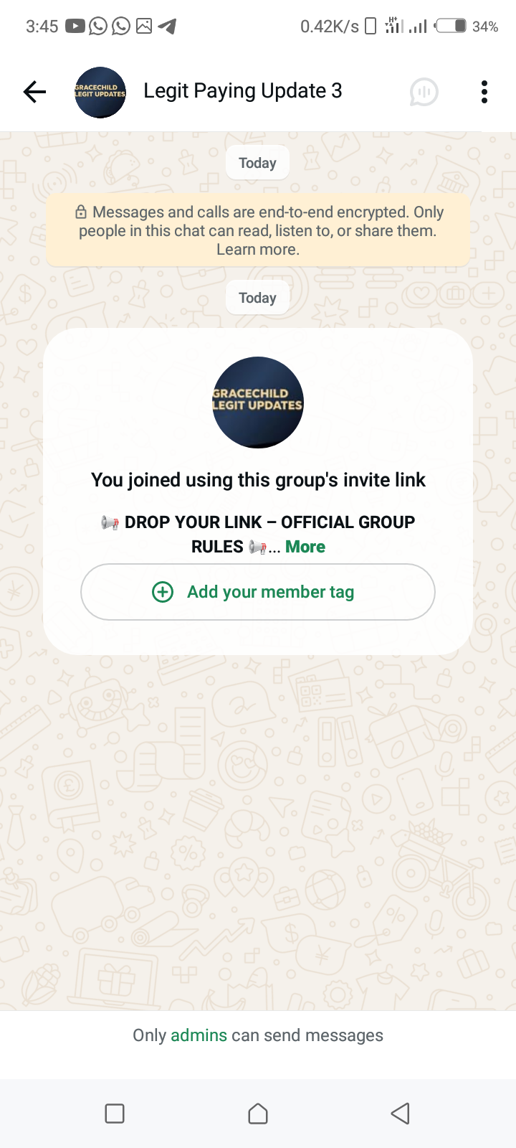516x1148 pixels.
Task: Open the three-dot overflow menu
Action: [484, 92]
